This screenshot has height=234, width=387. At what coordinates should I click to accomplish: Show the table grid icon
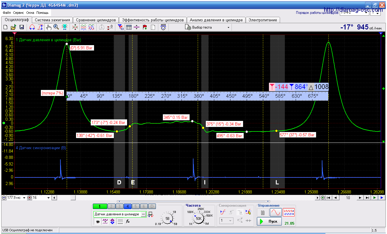tap(129, 27)
